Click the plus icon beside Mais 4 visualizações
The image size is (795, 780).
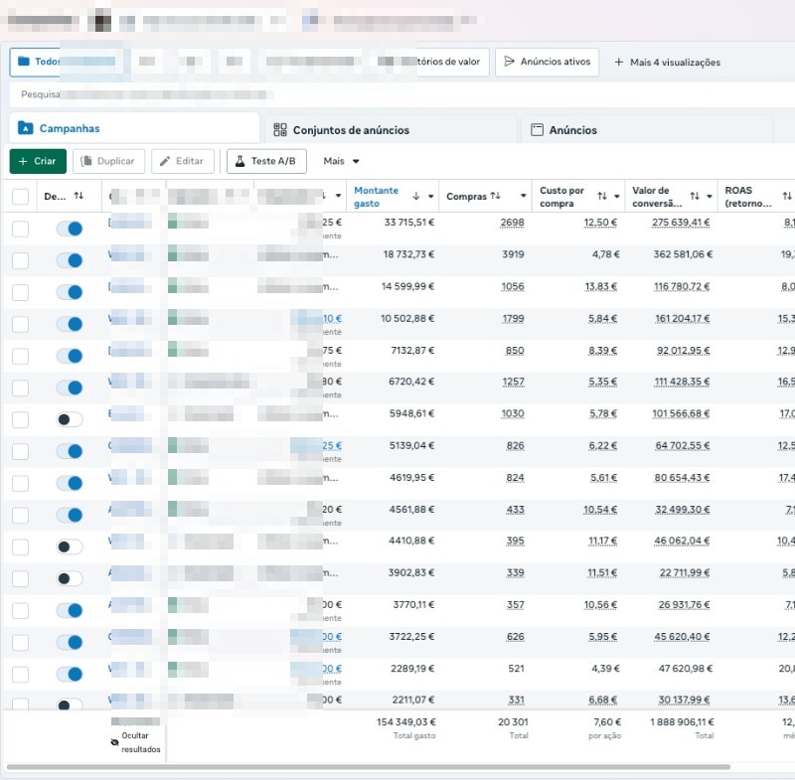[618, 63]
